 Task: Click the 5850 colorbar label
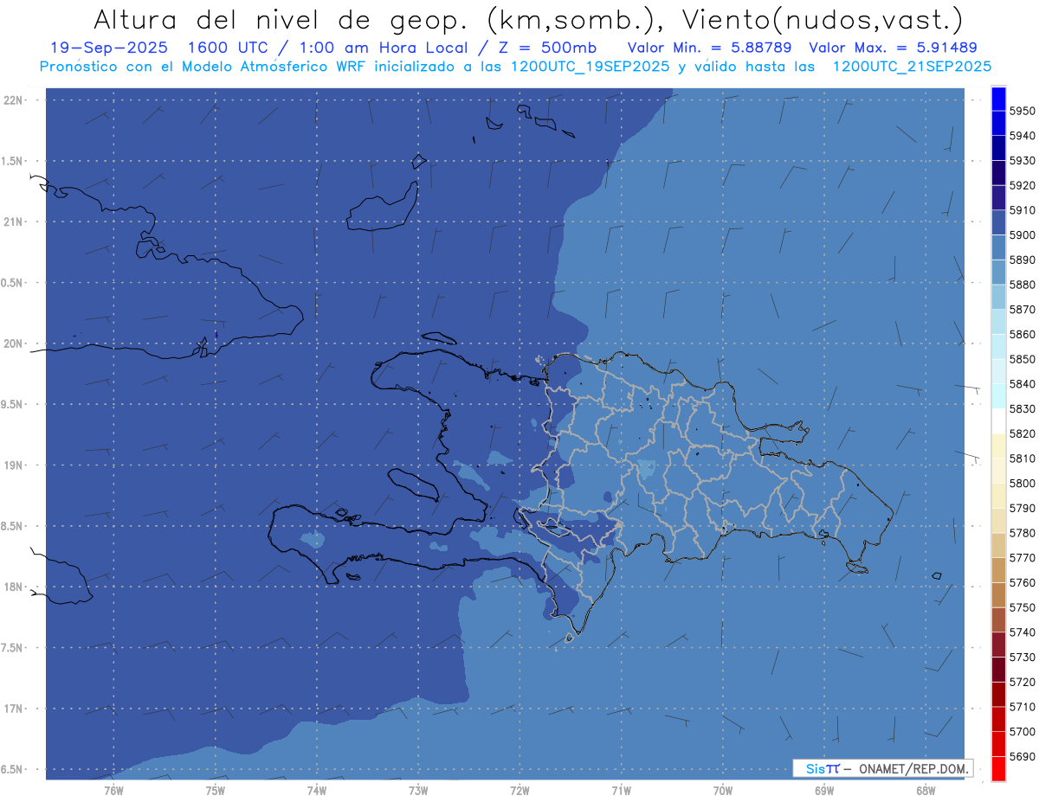tap(1022, 359)
